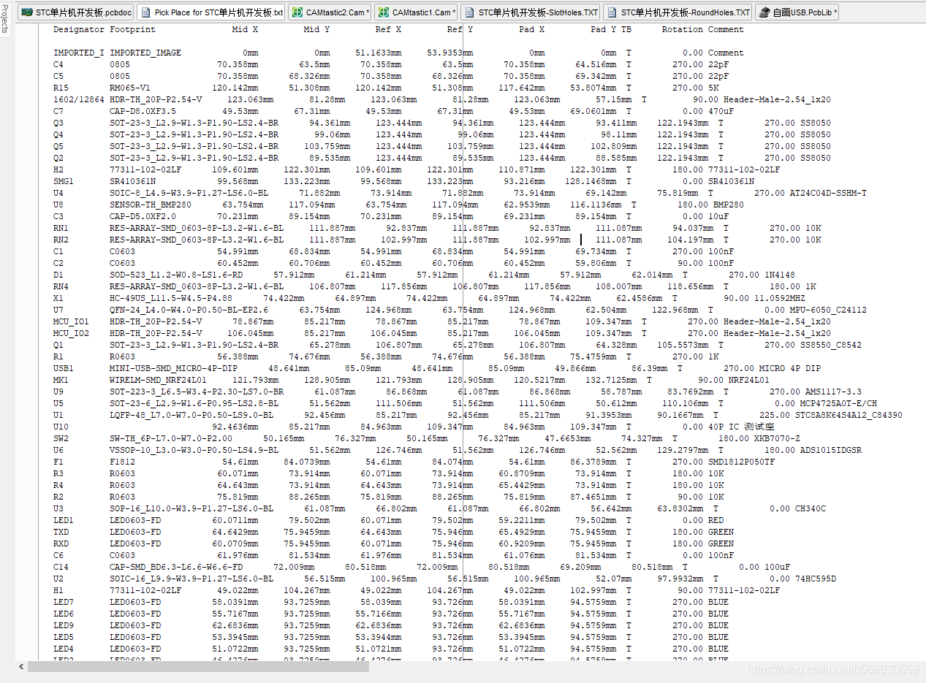
Task: Open CAMtastic2.Cam tab
Action: point(329,12)
